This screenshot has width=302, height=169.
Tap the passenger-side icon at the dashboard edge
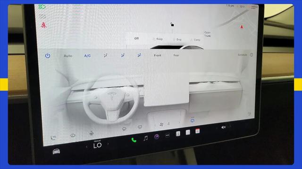point(250,114)
